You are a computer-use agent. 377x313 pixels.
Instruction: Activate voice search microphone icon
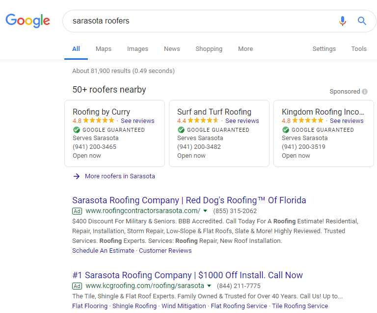tap(343, 21)
